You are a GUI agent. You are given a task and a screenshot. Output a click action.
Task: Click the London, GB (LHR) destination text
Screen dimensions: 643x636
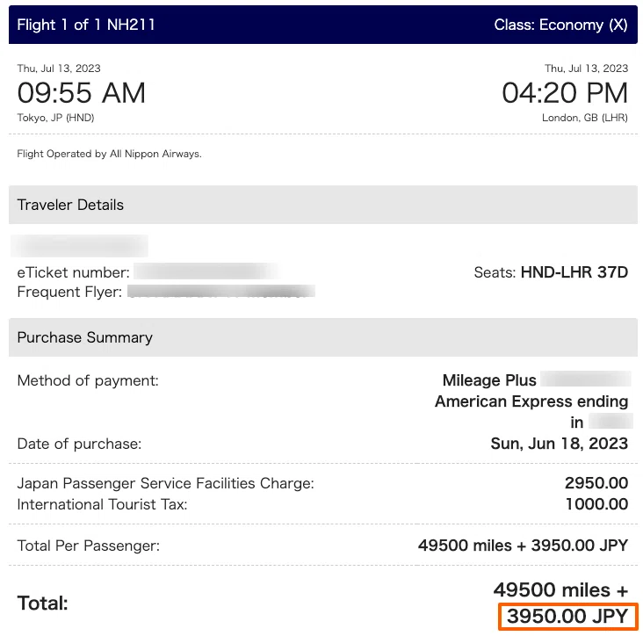[585, 118]
